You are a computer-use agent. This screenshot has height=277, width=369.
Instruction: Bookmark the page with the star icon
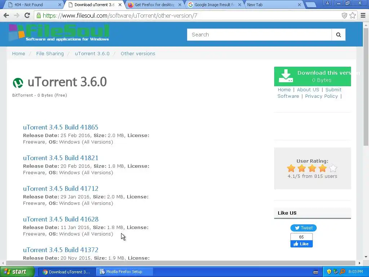click(352, 16)
